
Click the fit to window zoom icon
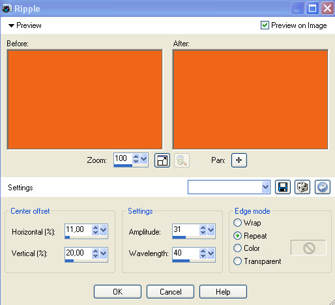[162, 160]
